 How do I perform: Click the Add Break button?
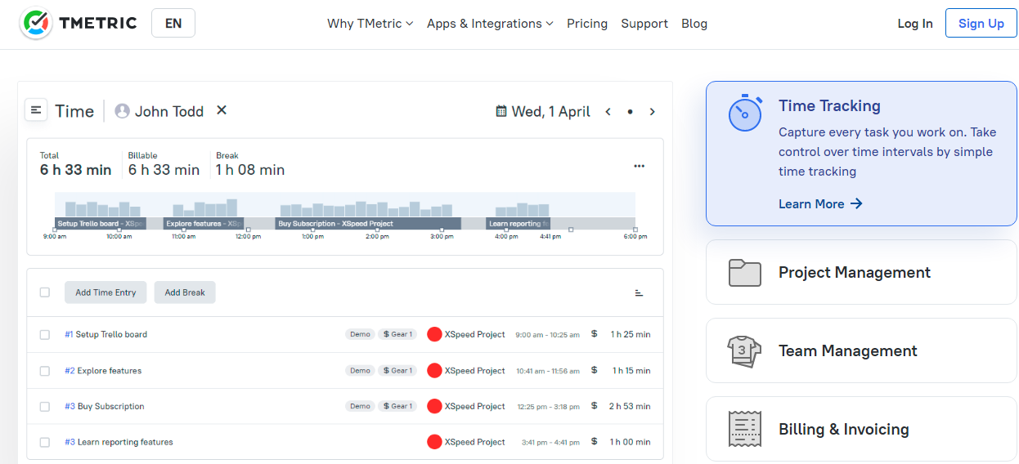tap(185, 292)
